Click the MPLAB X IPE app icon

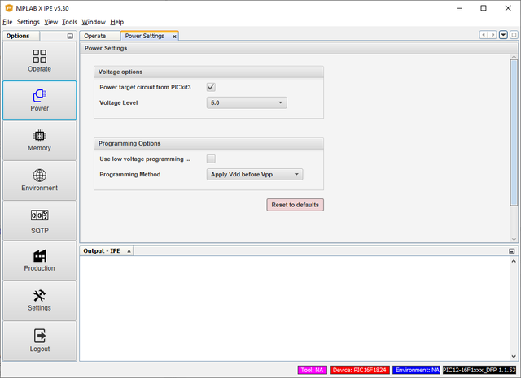tap(9, 8)
